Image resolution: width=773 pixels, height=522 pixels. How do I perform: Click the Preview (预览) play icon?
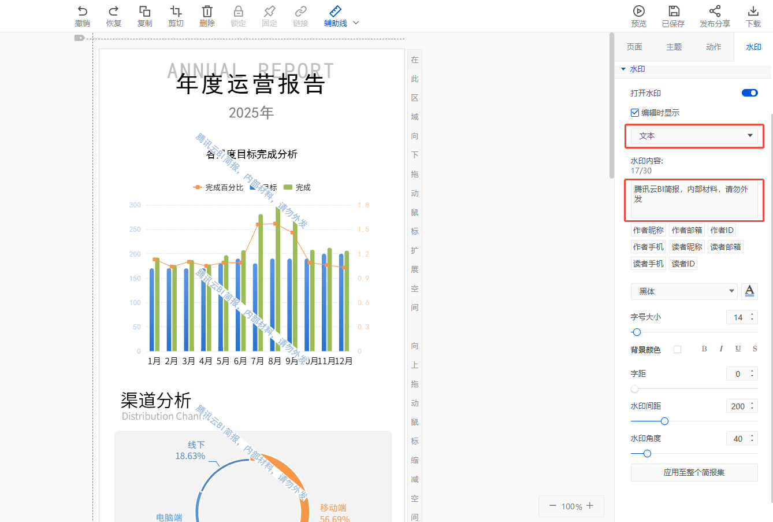point(638,11)
